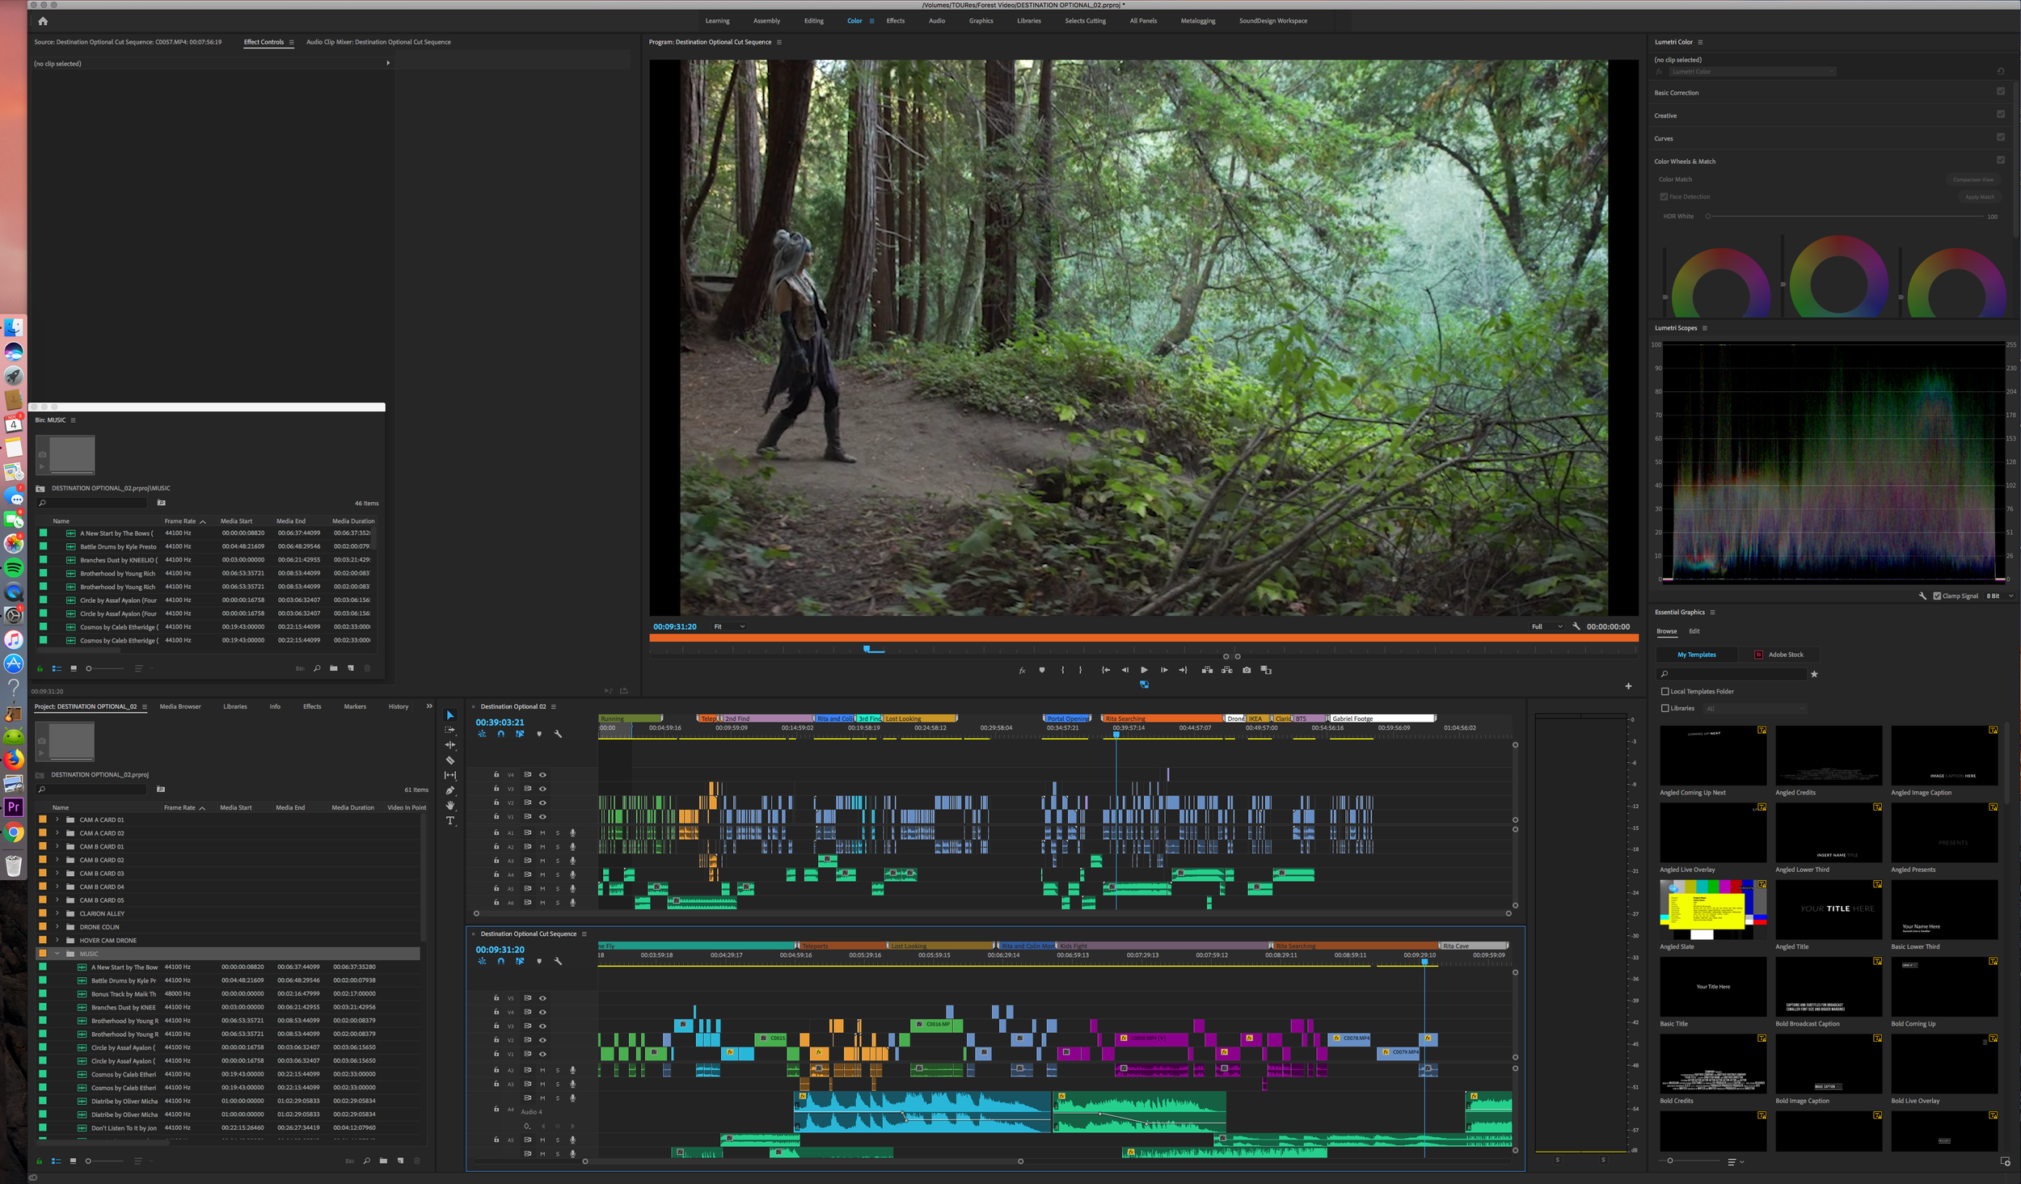The image size is (2021, 1184).
Task: Select the Hand tool
Action: pos(450,806)
